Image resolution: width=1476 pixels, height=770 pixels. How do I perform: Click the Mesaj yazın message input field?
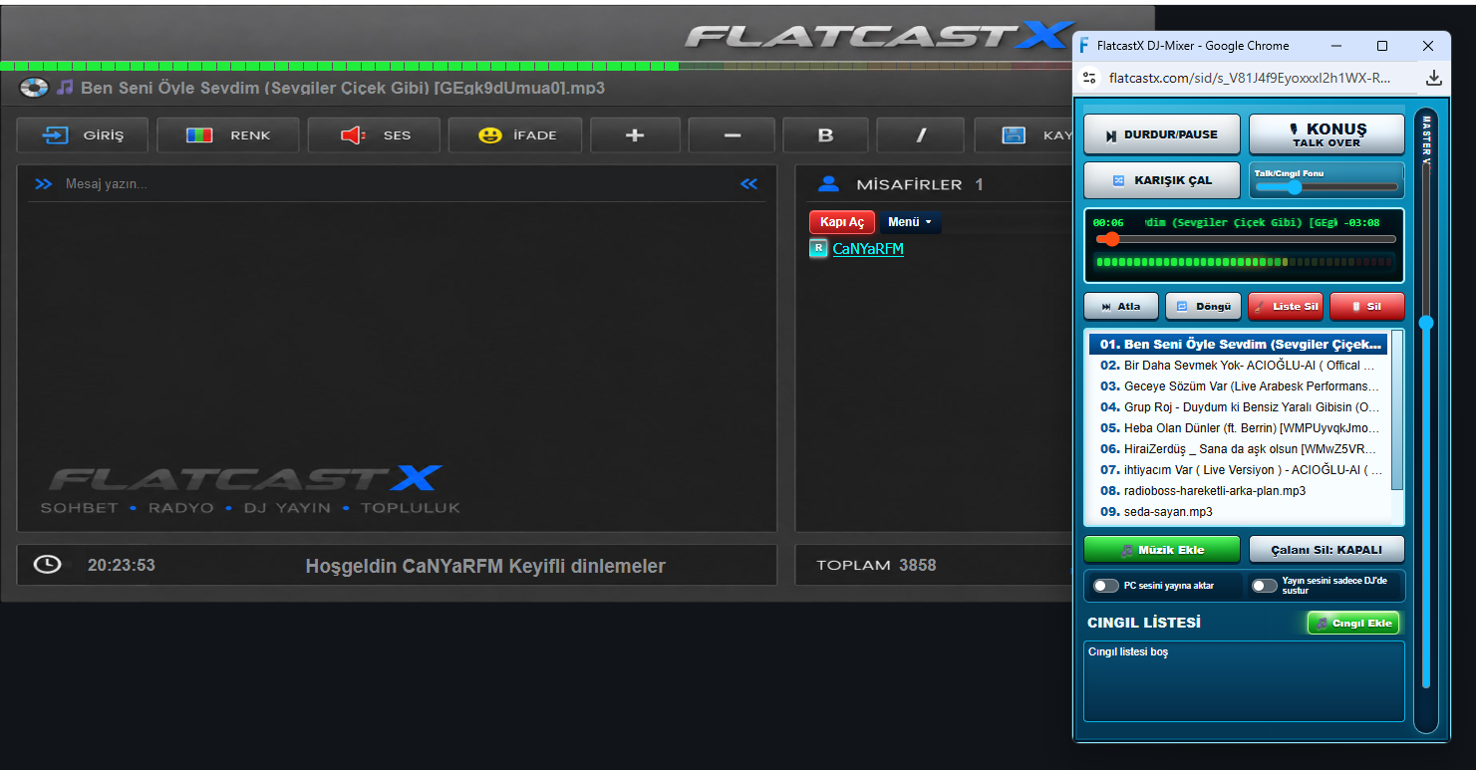pos(396,184)
